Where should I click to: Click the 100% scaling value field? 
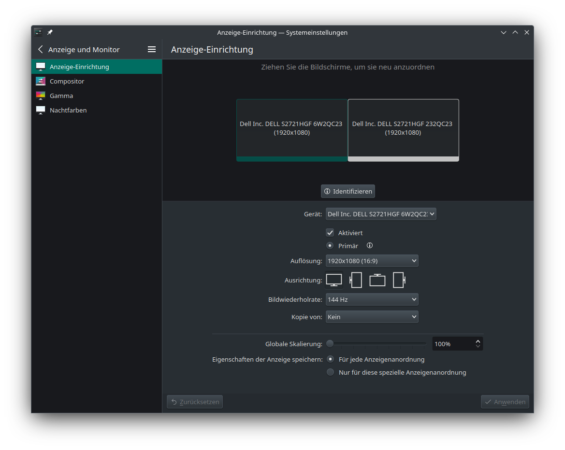tap(452, 344)
